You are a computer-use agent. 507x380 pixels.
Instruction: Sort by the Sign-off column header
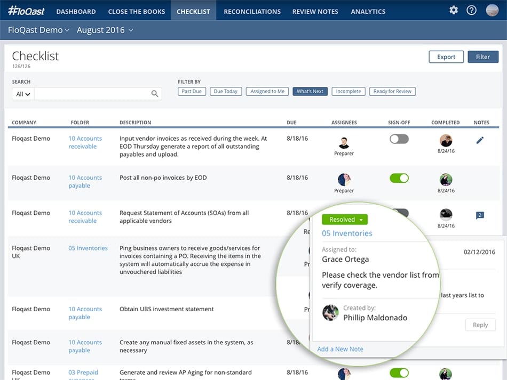(399, 123)
